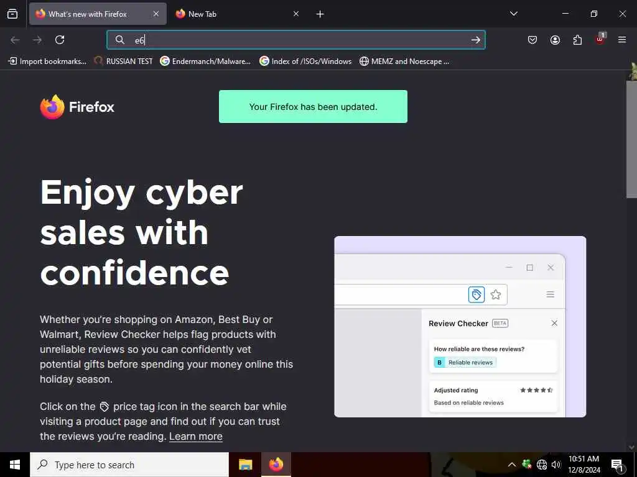Open File Explorer from taskbar
The height and width of the screenshot is (477, 637).
coord(245,465)
